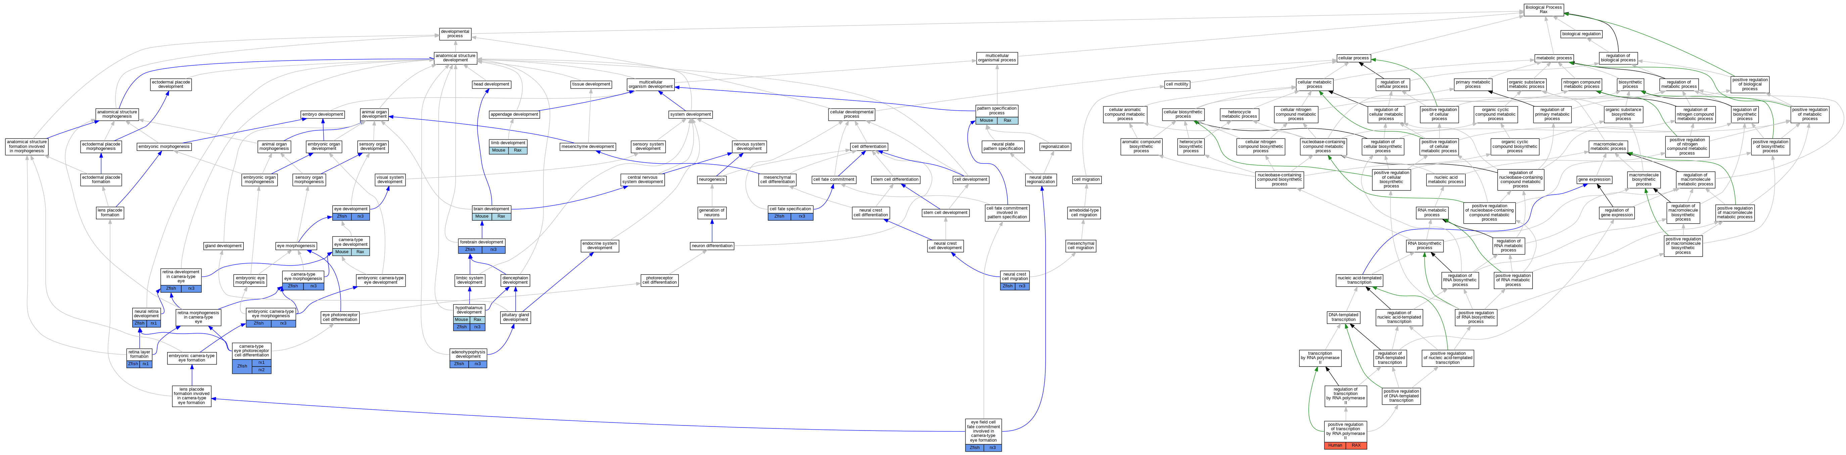This screenshot has width=1846, height=455.
Task: Click the 'photoreceptor cell differentiation' node
Action: coord(659,280)
